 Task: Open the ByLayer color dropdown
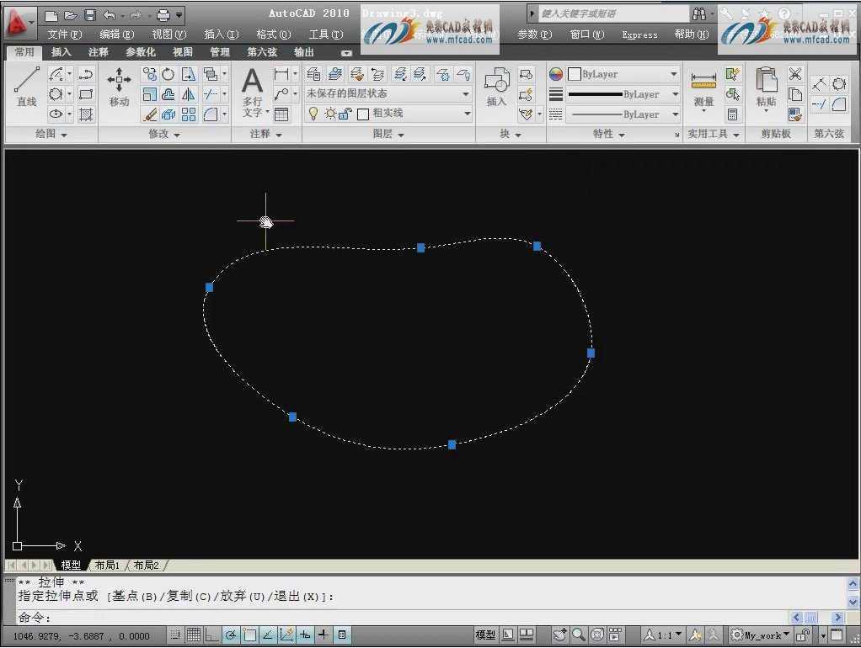click(623, 74)
